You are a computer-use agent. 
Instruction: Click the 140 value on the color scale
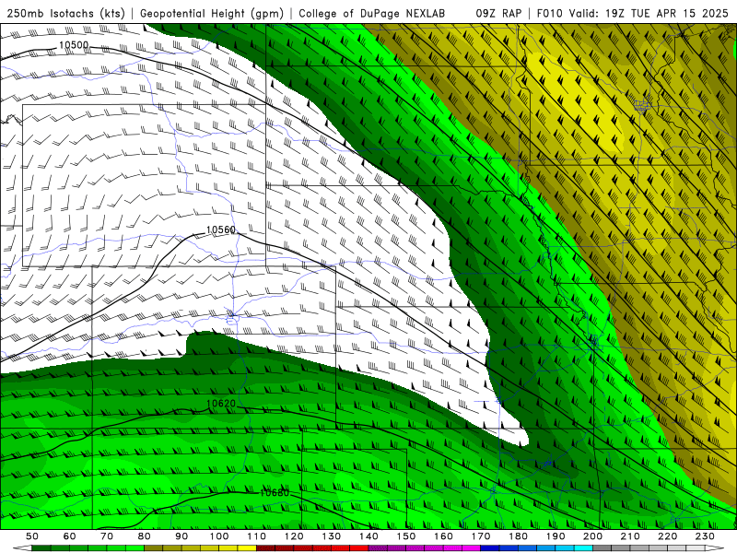click(x=369, y=536)
